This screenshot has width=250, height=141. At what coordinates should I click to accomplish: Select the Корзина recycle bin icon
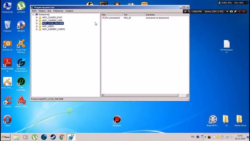coord(7,26)
